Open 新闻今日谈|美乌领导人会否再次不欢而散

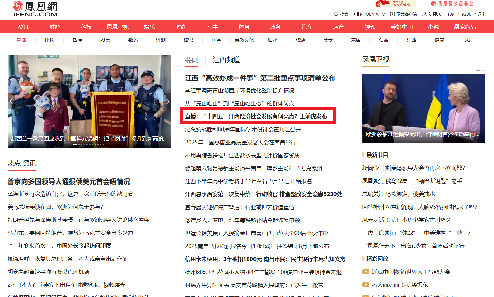(414, 168)
